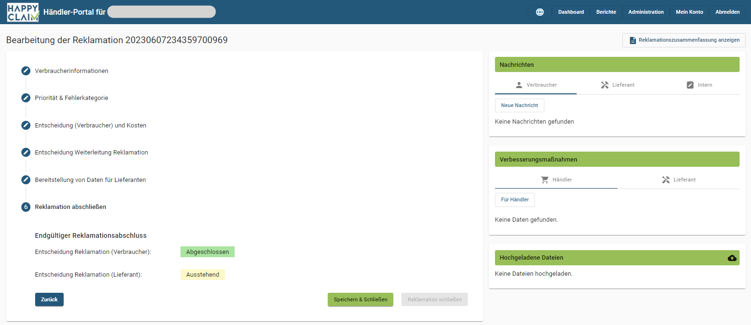This screenshot has width=751, height=325.
Task: Open Berichte in the top navigation
Action: click(x=606, y=12)
